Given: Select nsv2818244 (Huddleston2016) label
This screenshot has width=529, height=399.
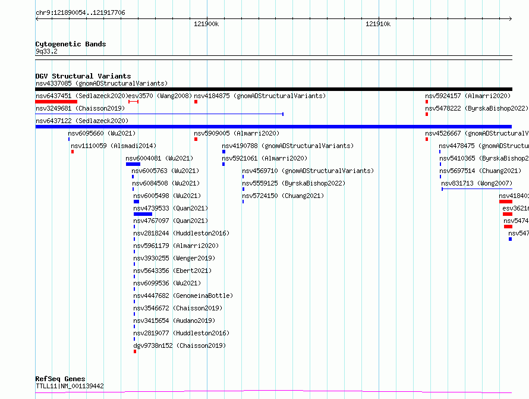Looking at the screenshot, I should coord(181,233).
